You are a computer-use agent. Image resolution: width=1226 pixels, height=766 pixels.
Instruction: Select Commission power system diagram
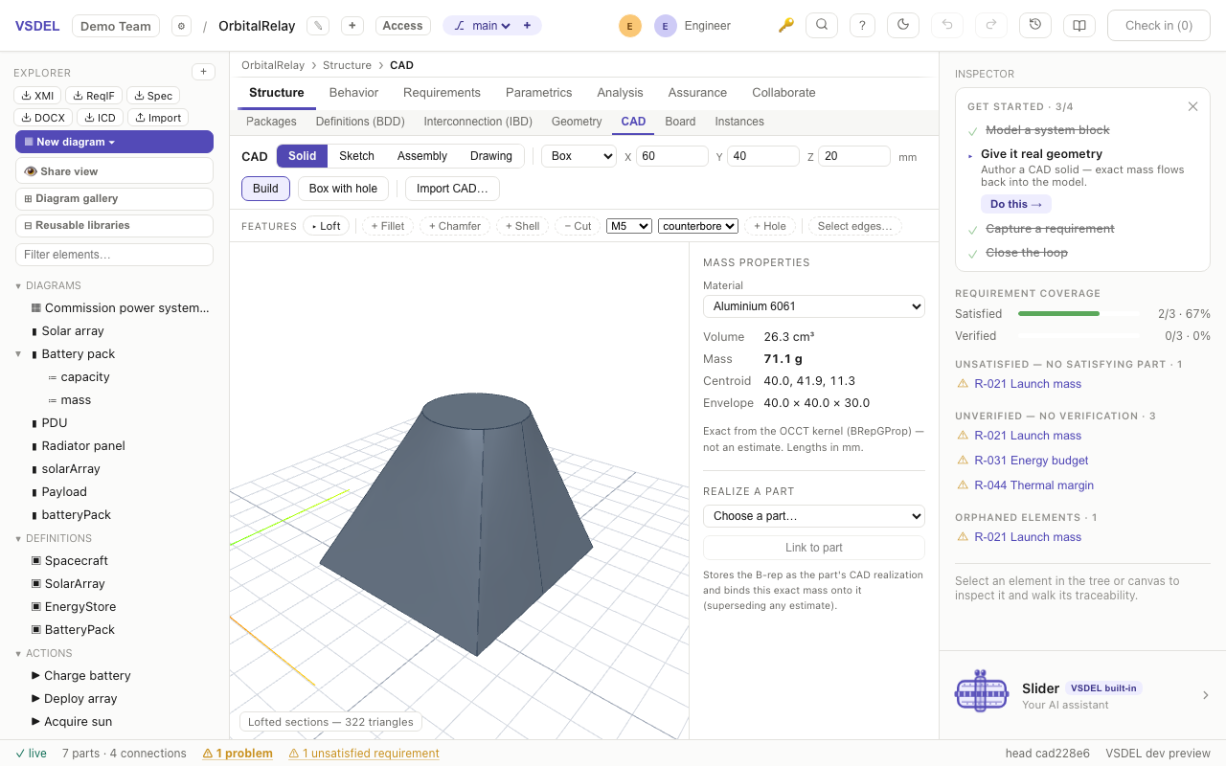pyautogui.click(x=120, y=308)
